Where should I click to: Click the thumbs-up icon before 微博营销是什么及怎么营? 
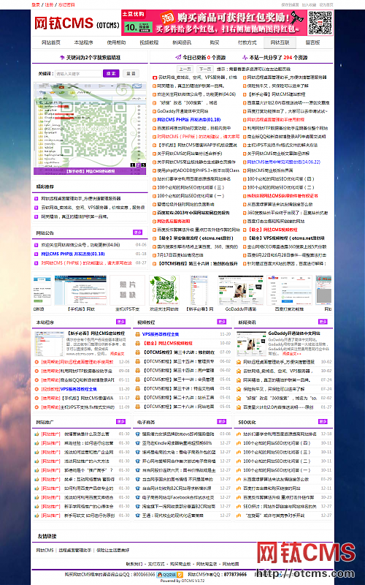pos(36,434)
